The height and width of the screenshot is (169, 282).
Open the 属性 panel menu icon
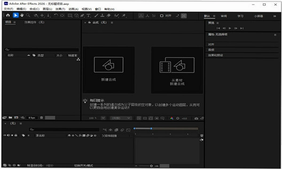coord(275,35)
